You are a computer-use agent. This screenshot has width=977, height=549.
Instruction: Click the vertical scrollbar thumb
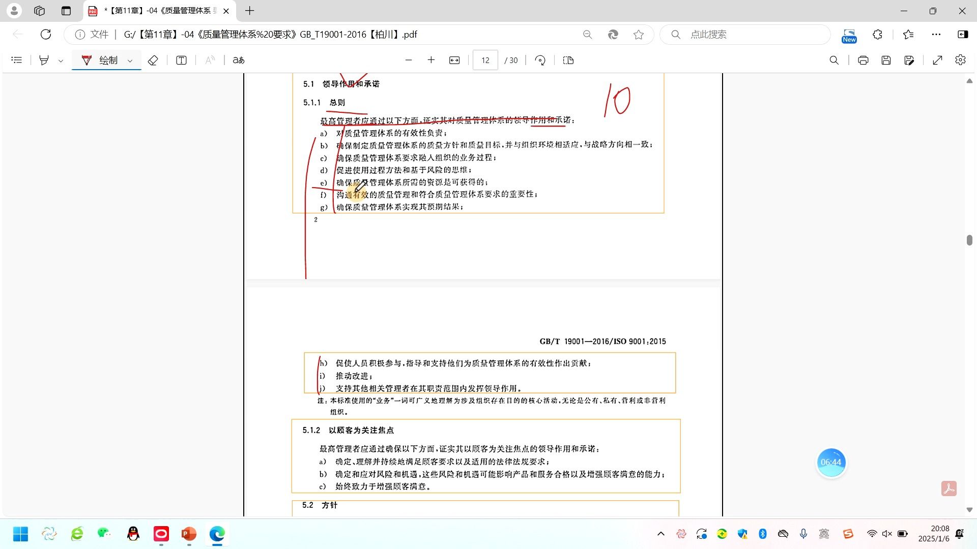coord(969,240)
